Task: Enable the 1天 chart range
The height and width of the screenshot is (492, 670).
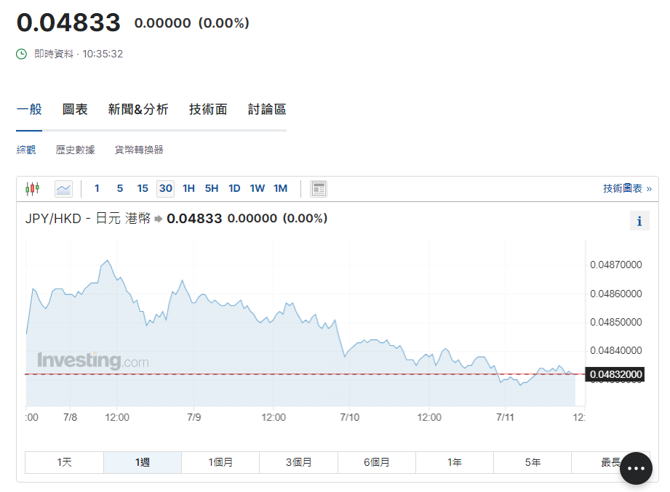Action: (63, 462)
